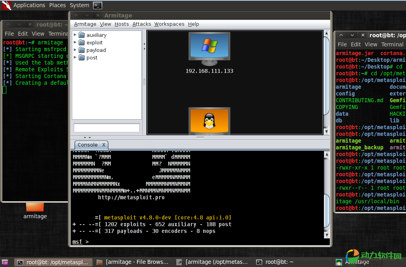
Task: Open the Attacks menu
Action: pos(142,24)
